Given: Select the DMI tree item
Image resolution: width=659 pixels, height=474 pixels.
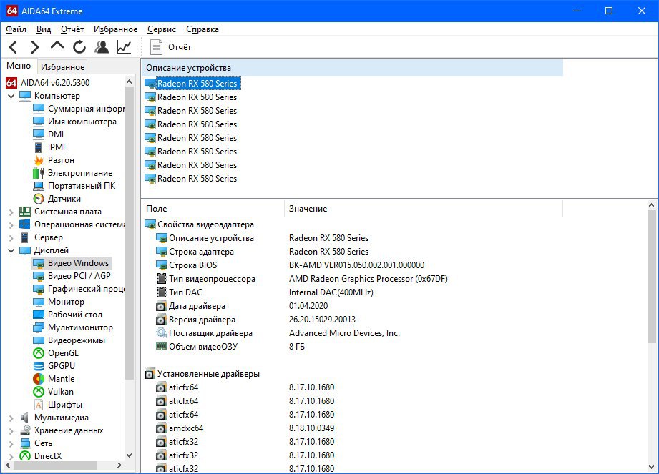Looking at the screenshot, I should tap(49, 134).
